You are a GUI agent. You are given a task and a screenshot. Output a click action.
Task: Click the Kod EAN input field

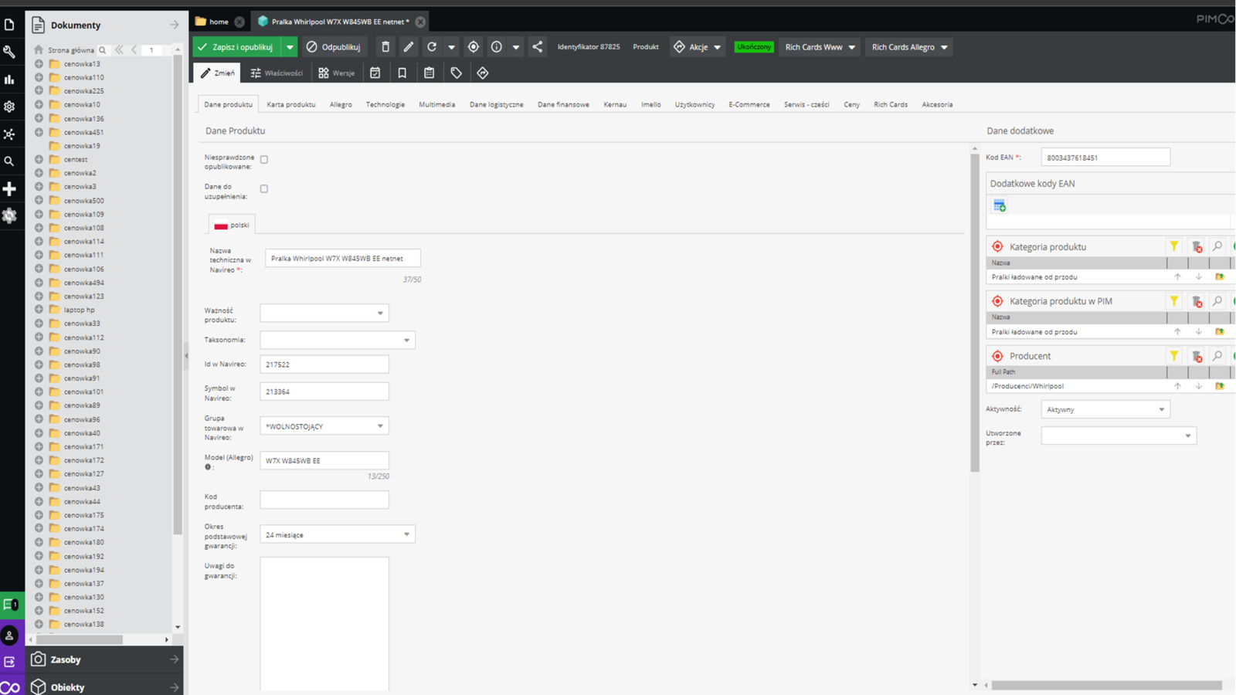1105,158
